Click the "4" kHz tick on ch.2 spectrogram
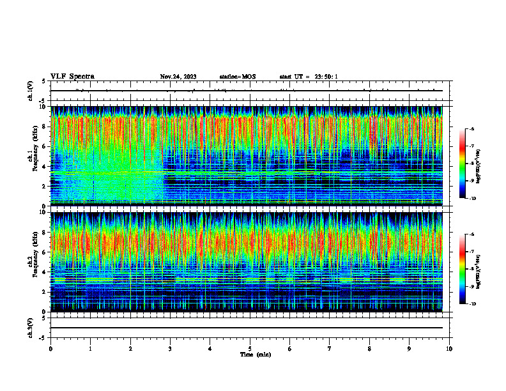Viewport: 506px width, 391px height. coord(44,272)
